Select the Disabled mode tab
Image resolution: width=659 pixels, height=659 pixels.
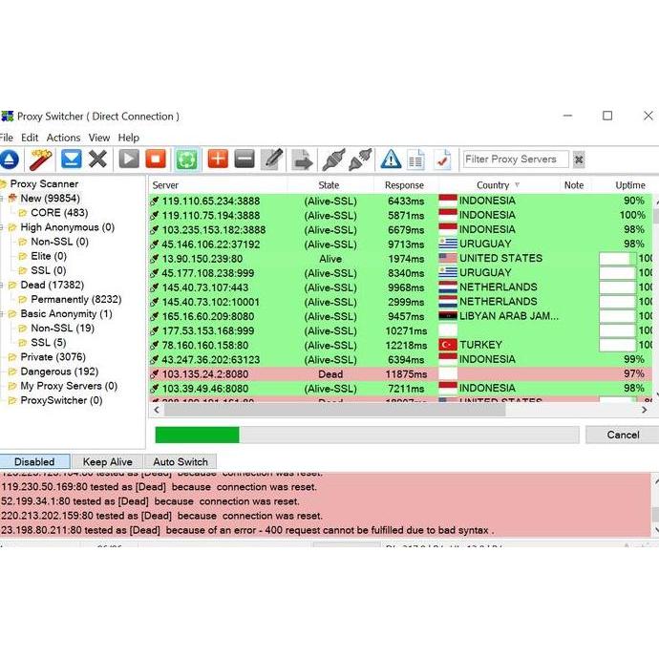click(x=34, y=461)
